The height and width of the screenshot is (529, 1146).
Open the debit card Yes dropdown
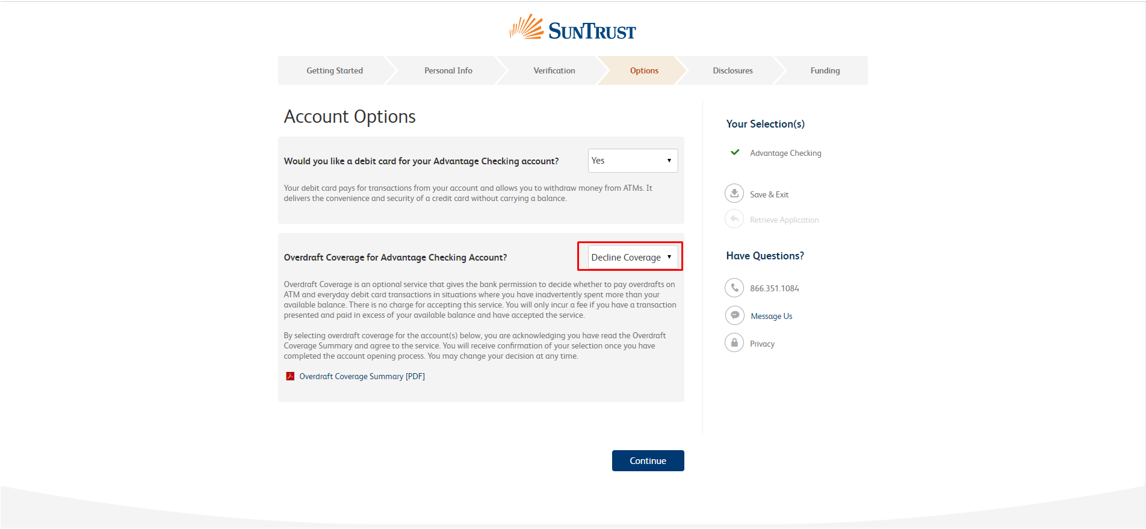[633, 161]
